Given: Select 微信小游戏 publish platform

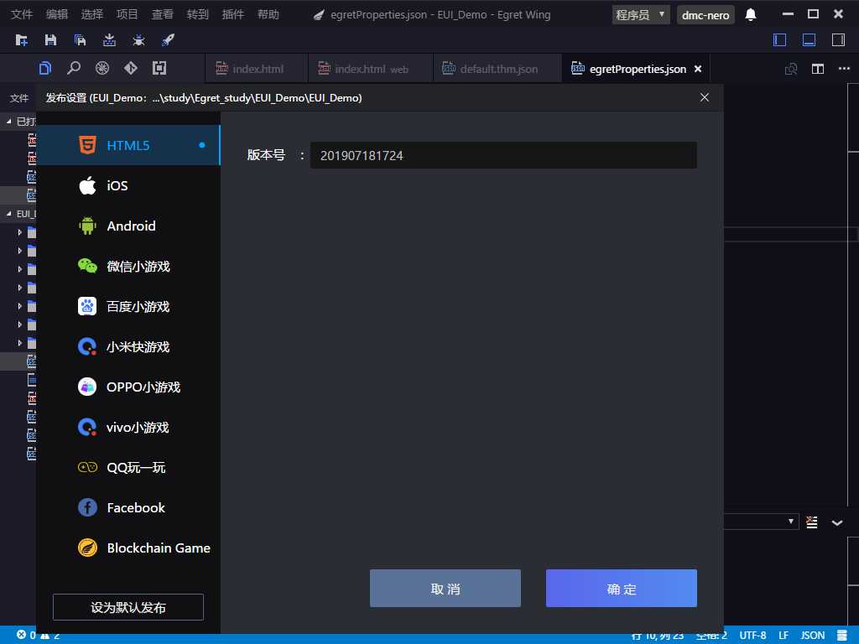Looking at the screenshot, I should [x=128, y=266].
